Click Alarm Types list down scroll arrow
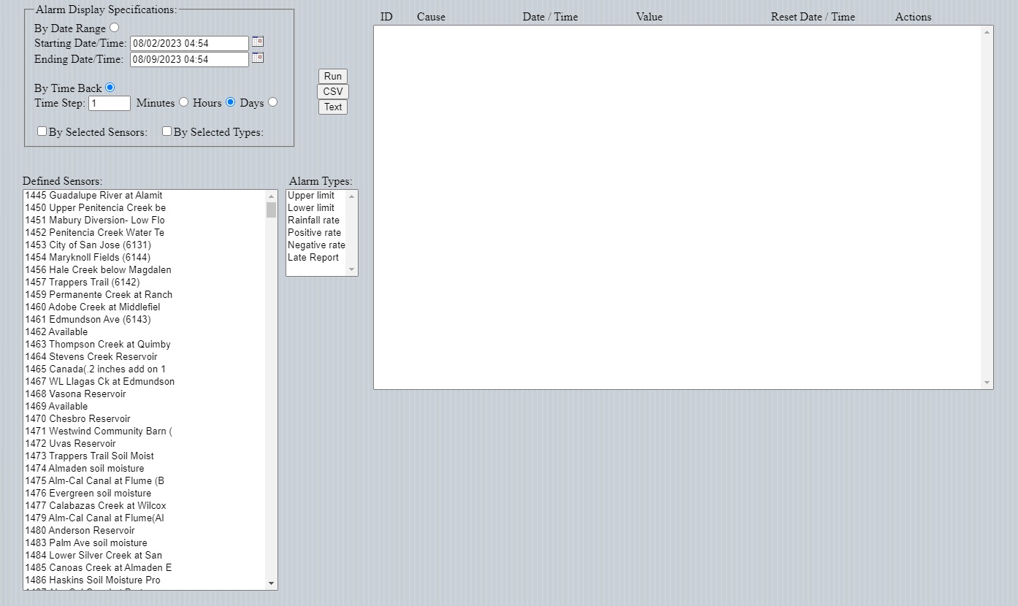Image resolution: width=1018 pixels, height=606 pixels. click(352, 269)
